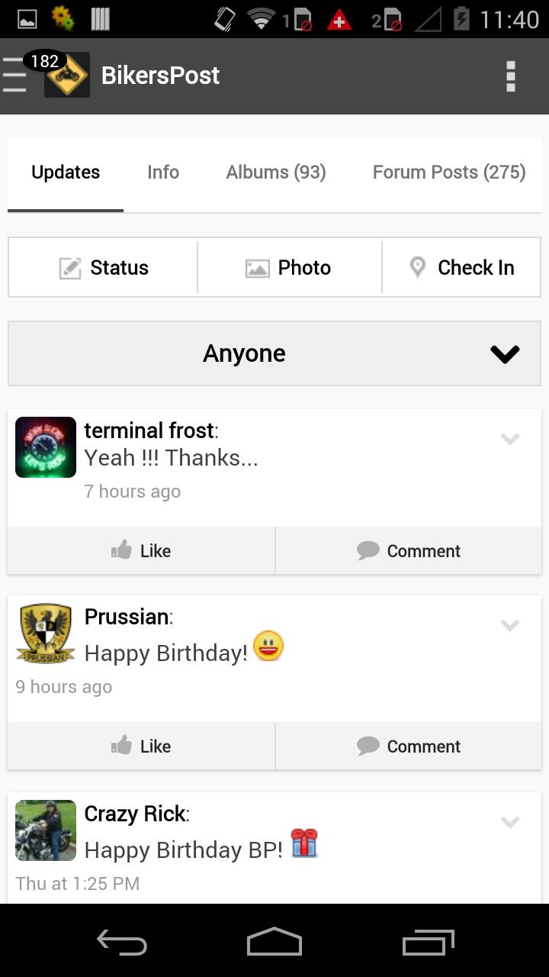
Task: Like terminal frost's post
Action: pyautogui.click(x=141, y=550)
